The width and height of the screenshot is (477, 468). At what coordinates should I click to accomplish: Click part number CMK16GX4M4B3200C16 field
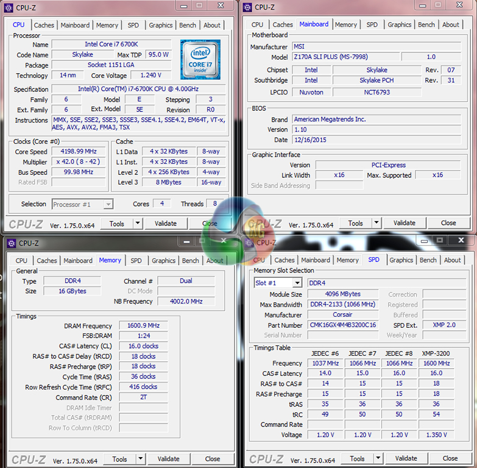pyautogui.click(x=343, y=325)
